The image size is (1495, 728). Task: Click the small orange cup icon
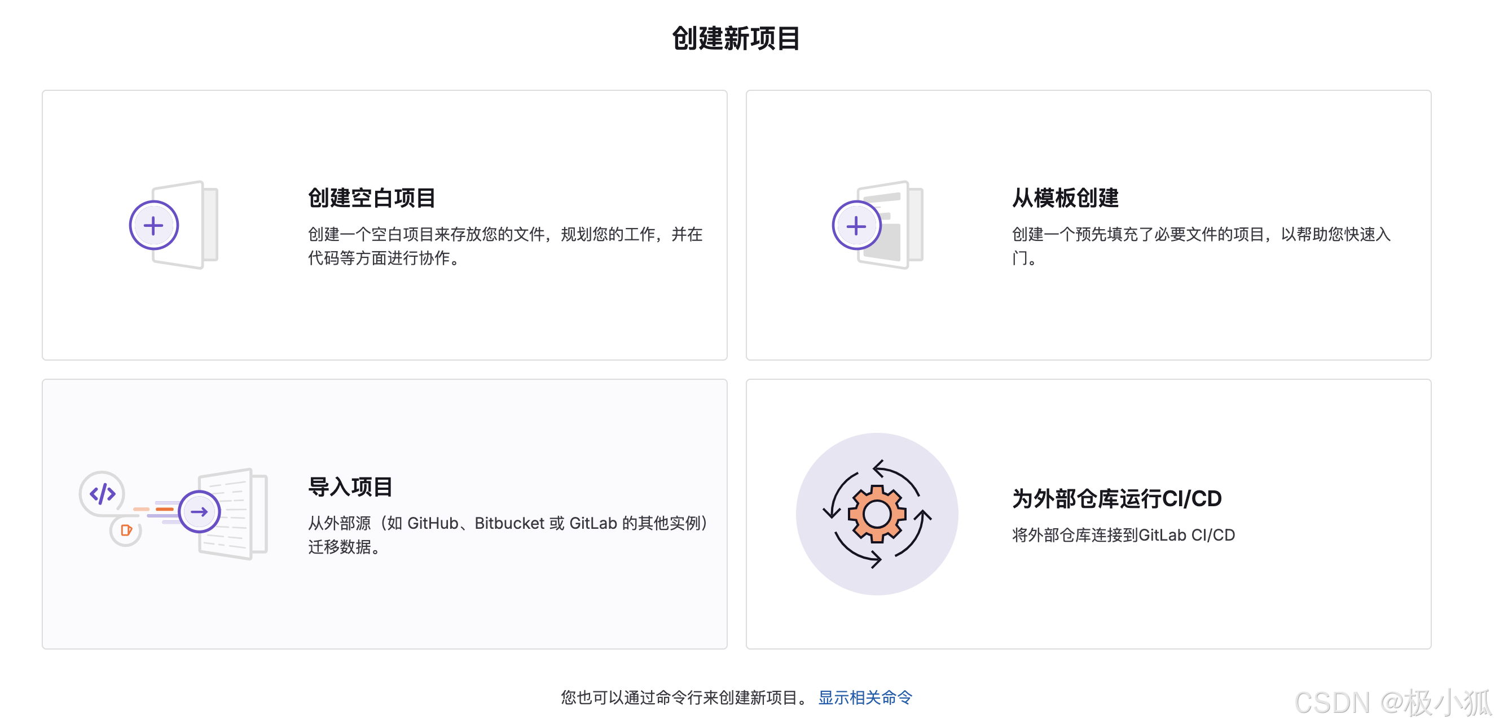(125, 530)
